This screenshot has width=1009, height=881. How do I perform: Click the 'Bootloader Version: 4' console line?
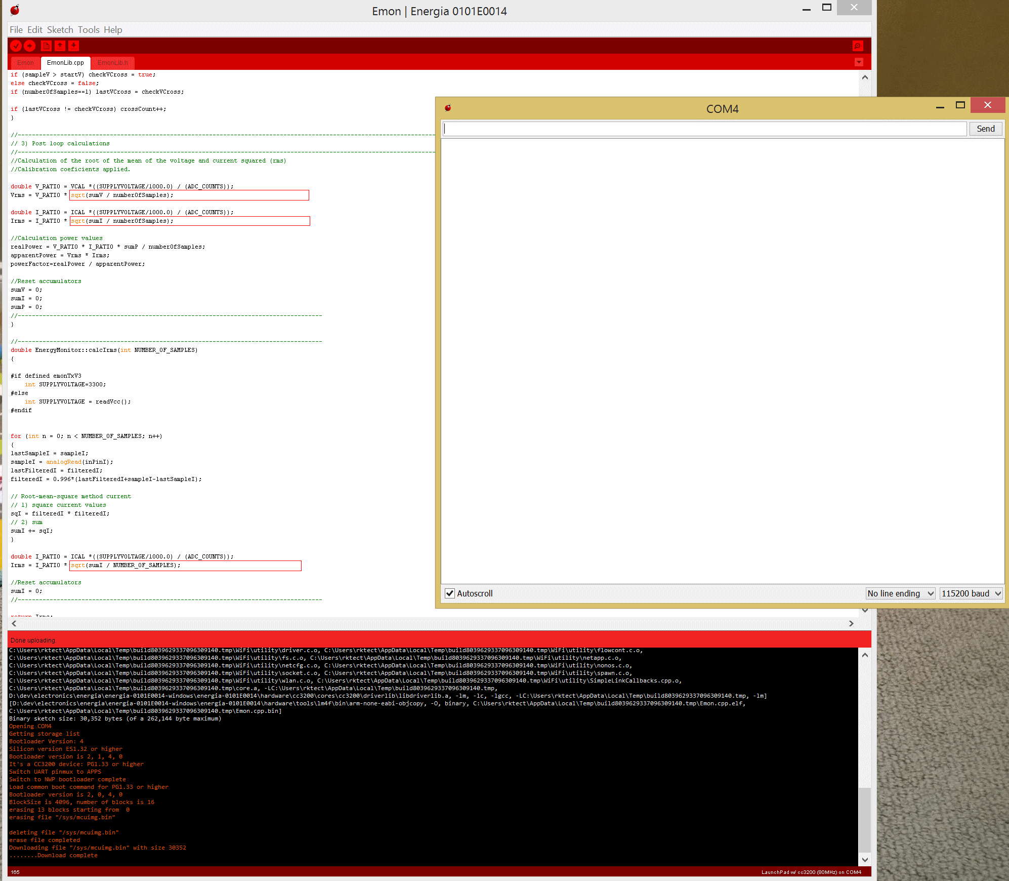tap(46, 741)
